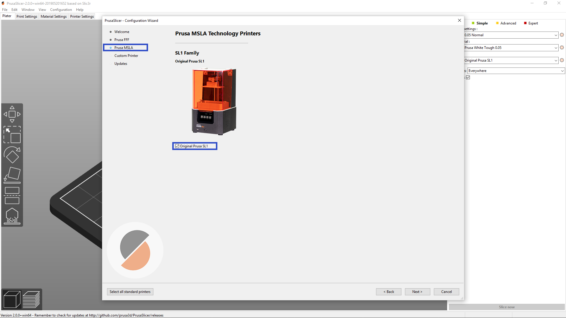Go to the Updates wizard page

(x=121, y=64)
